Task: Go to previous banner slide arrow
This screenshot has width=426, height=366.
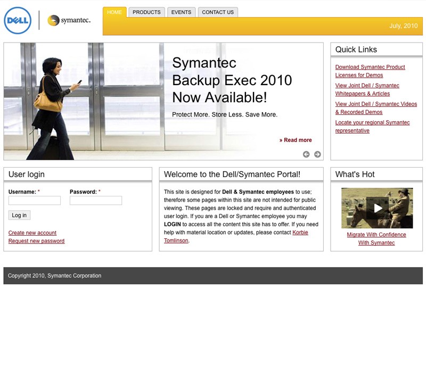Action: click(x=306, y=154)
